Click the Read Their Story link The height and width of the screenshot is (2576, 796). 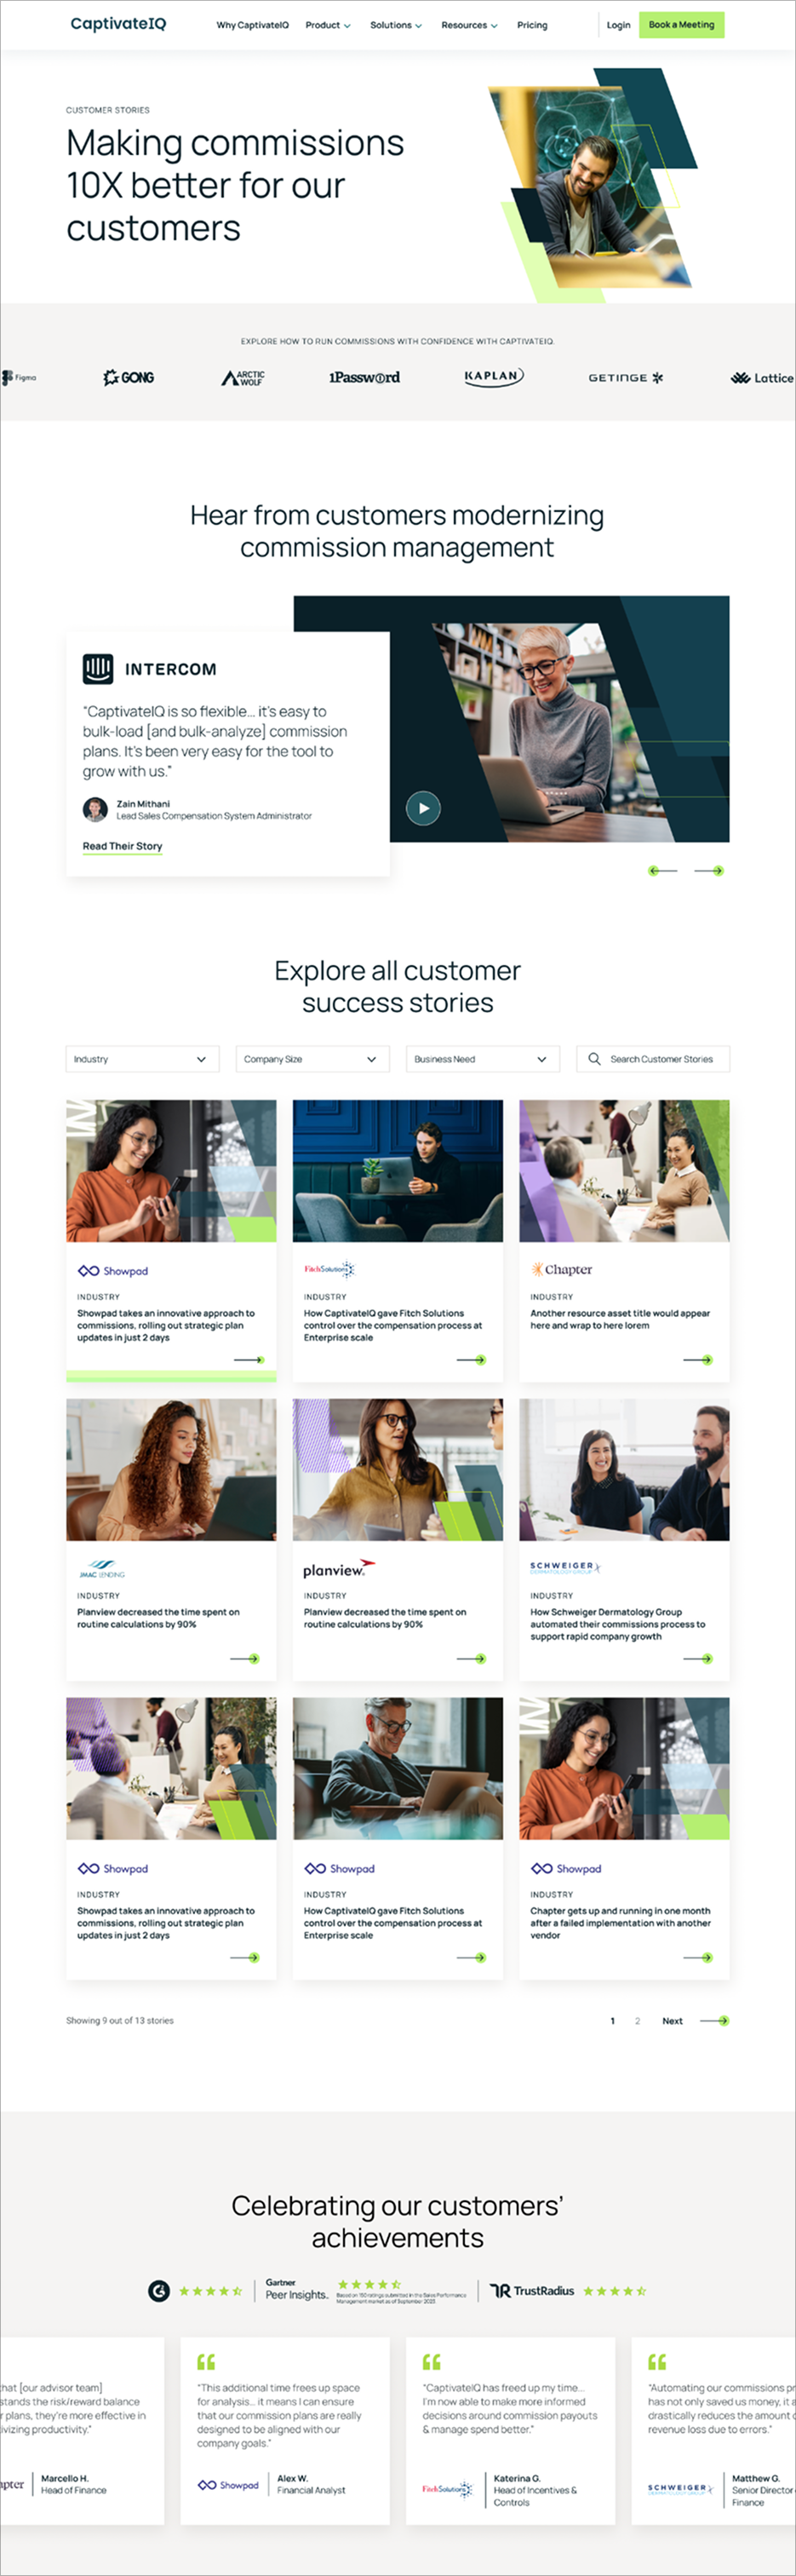122,846
